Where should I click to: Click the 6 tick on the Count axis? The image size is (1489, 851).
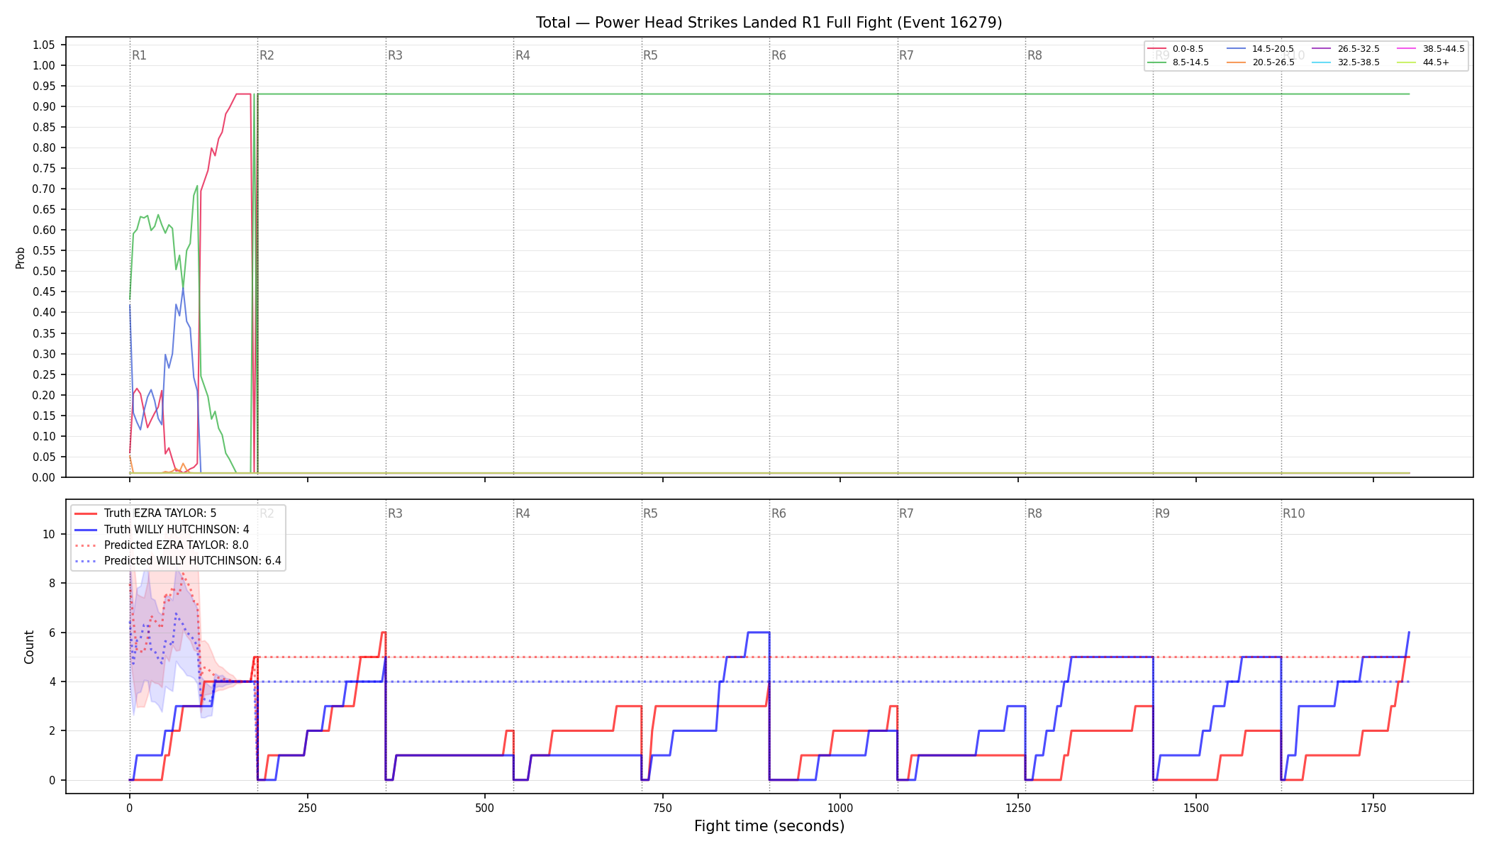coord(52,633)
